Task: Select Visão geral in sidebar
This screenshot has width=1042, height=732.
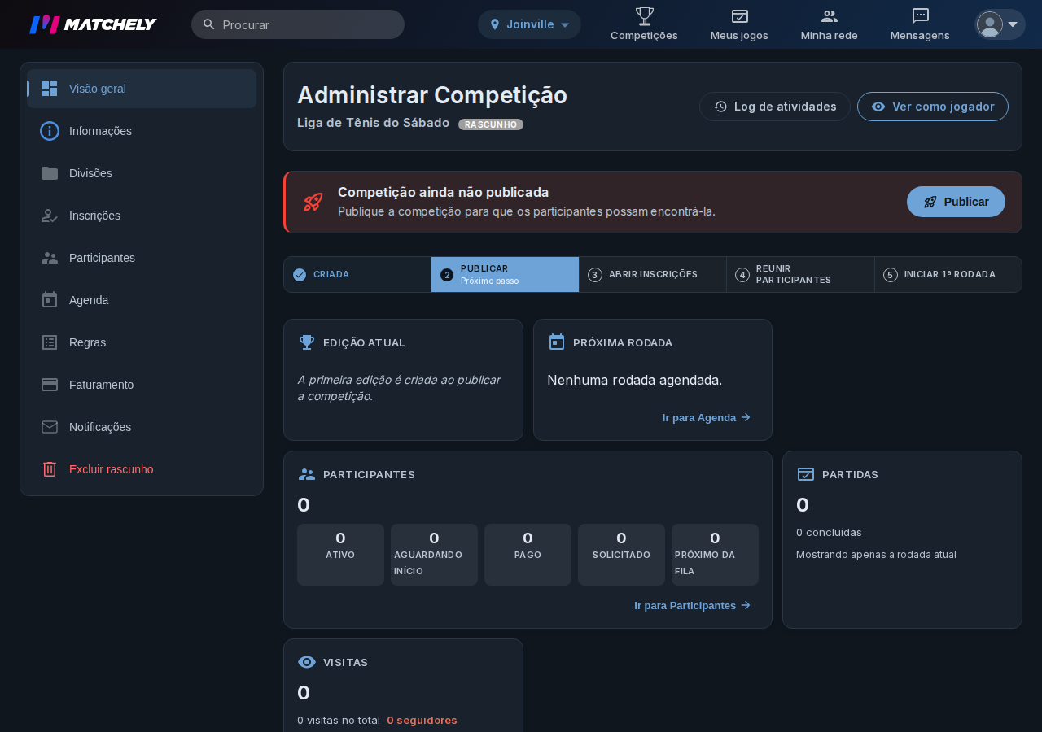Action: coord(142,89)
